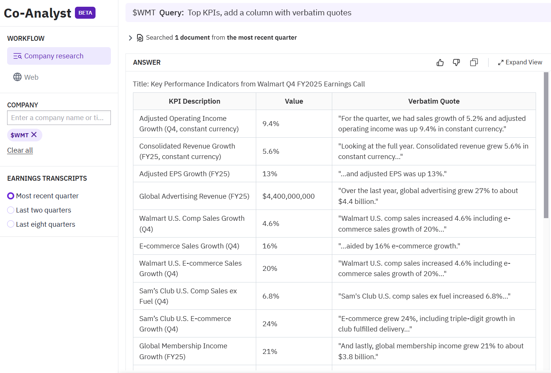Click the BETA badge next to logo

85,13
